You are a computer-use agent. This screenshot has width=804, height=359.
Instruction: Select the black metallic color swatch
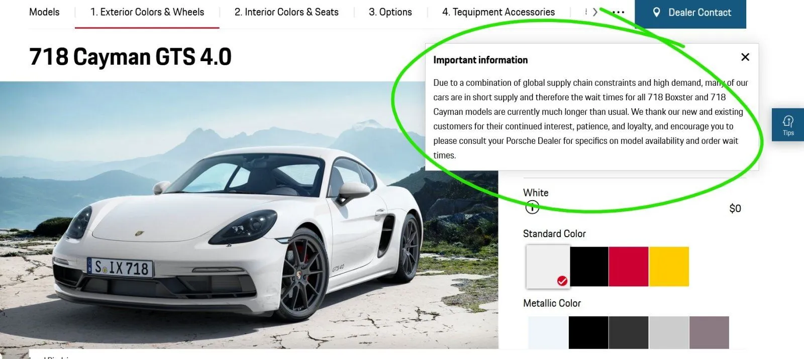pos(588,332)
